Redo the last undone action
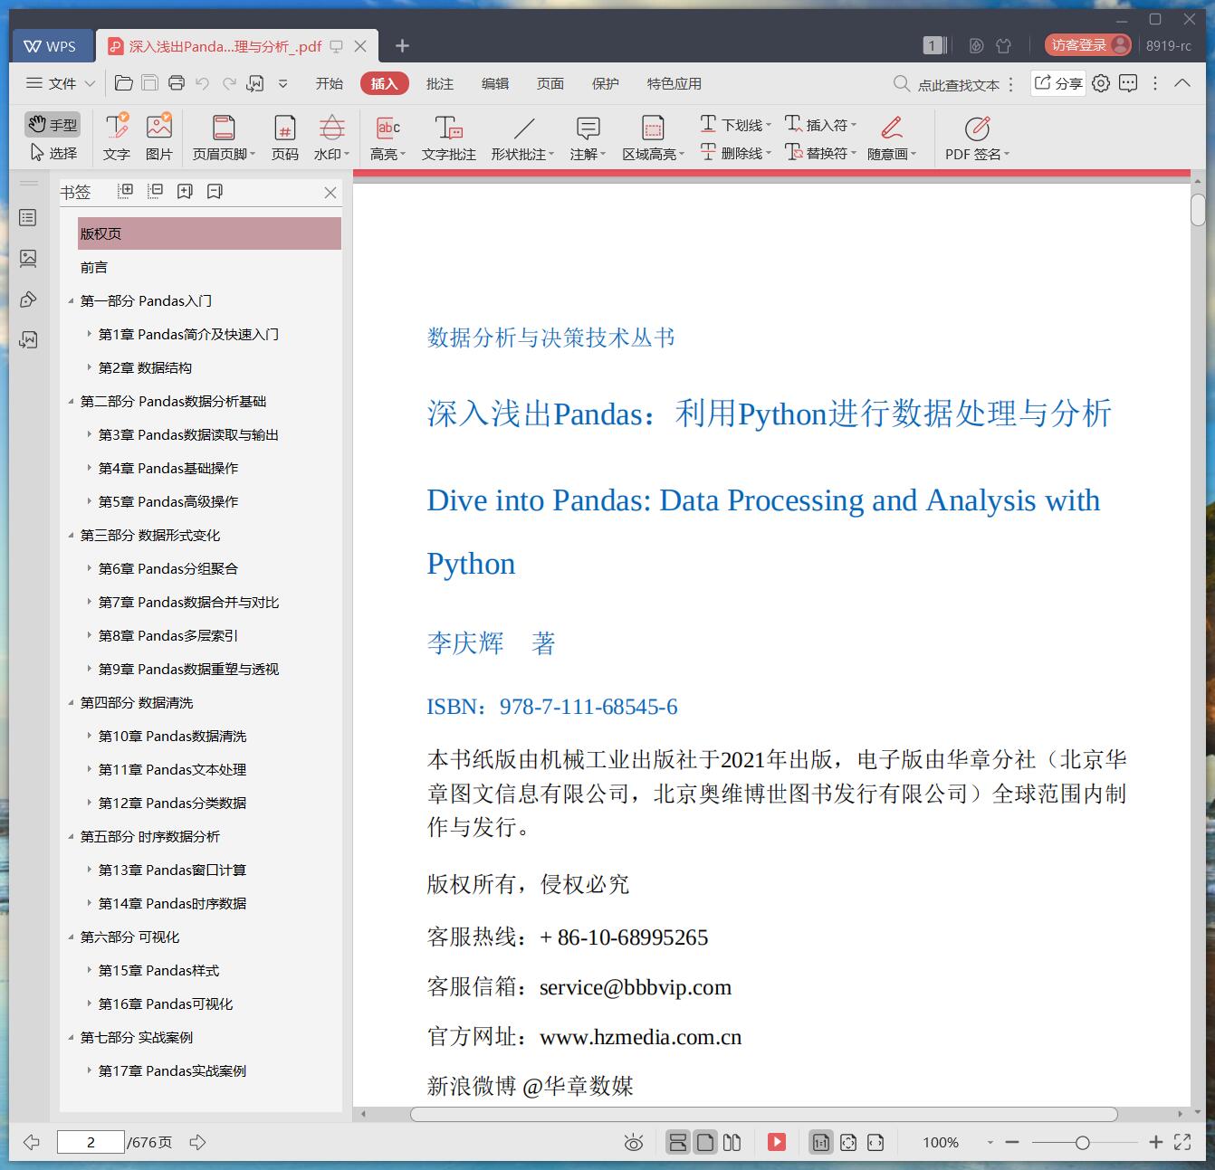The image size is (1215, 1170). pyautogui.click(x=229, y=83)
